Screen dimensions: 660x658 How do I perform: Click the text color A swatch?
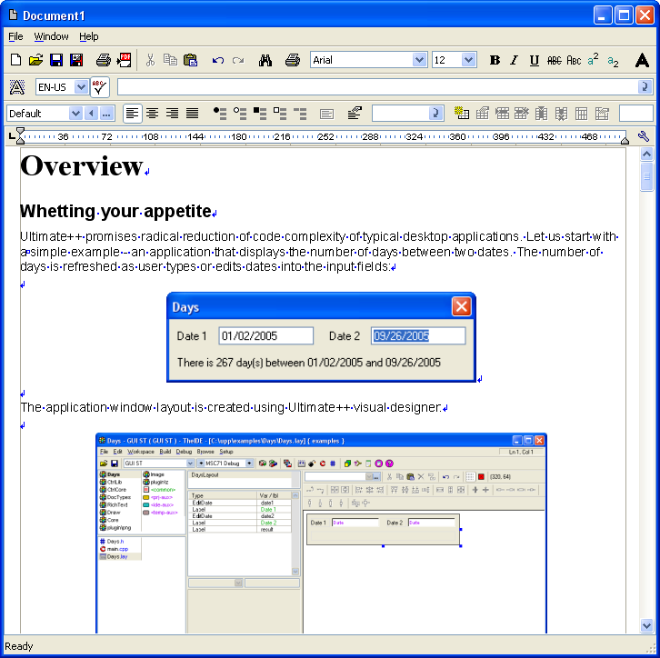[642, 60]
